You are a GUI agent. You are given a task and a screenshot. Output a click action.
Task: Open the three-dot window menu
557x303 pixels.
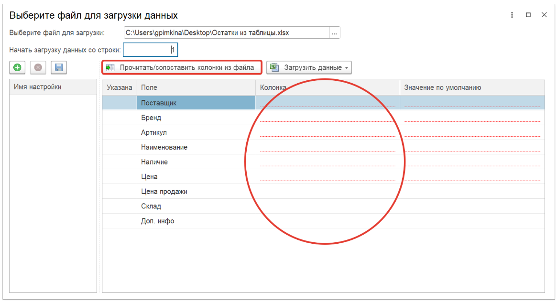point(512,15)
